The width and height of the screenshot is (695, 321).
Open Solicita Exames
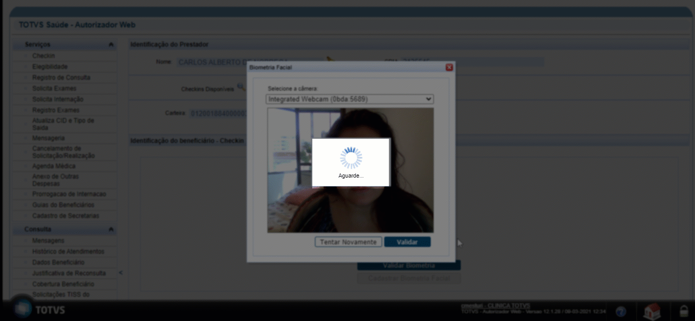(x=54, y=89)
